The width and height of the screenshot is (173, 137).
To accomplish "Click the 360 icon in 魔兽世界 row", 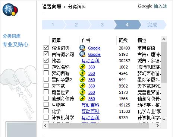I will tap(82, 92).
